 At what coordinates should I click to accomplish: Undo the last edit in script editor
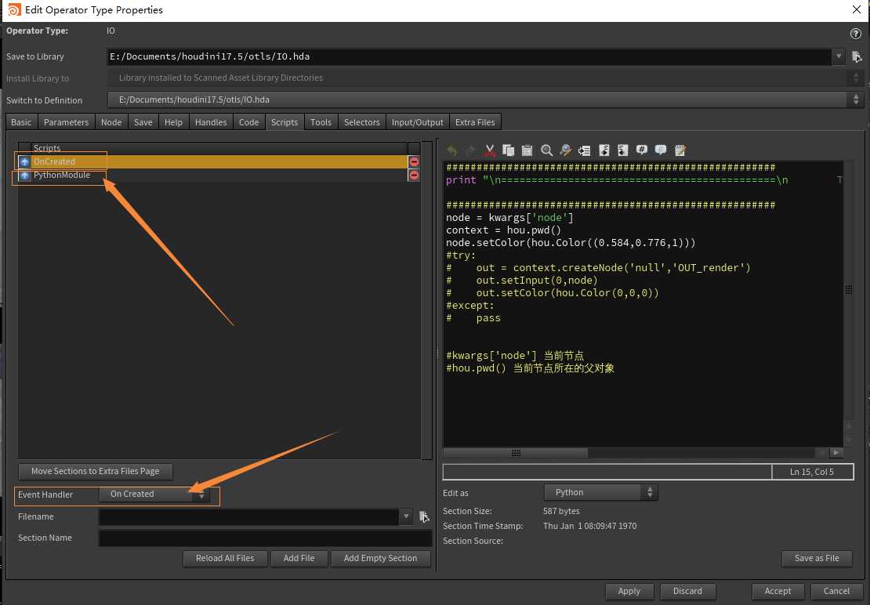(452, 150)
